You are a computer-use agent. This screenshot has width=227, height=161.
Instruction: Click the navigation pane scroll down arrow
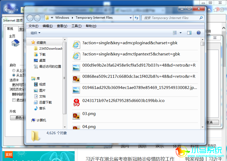point(65,127)
